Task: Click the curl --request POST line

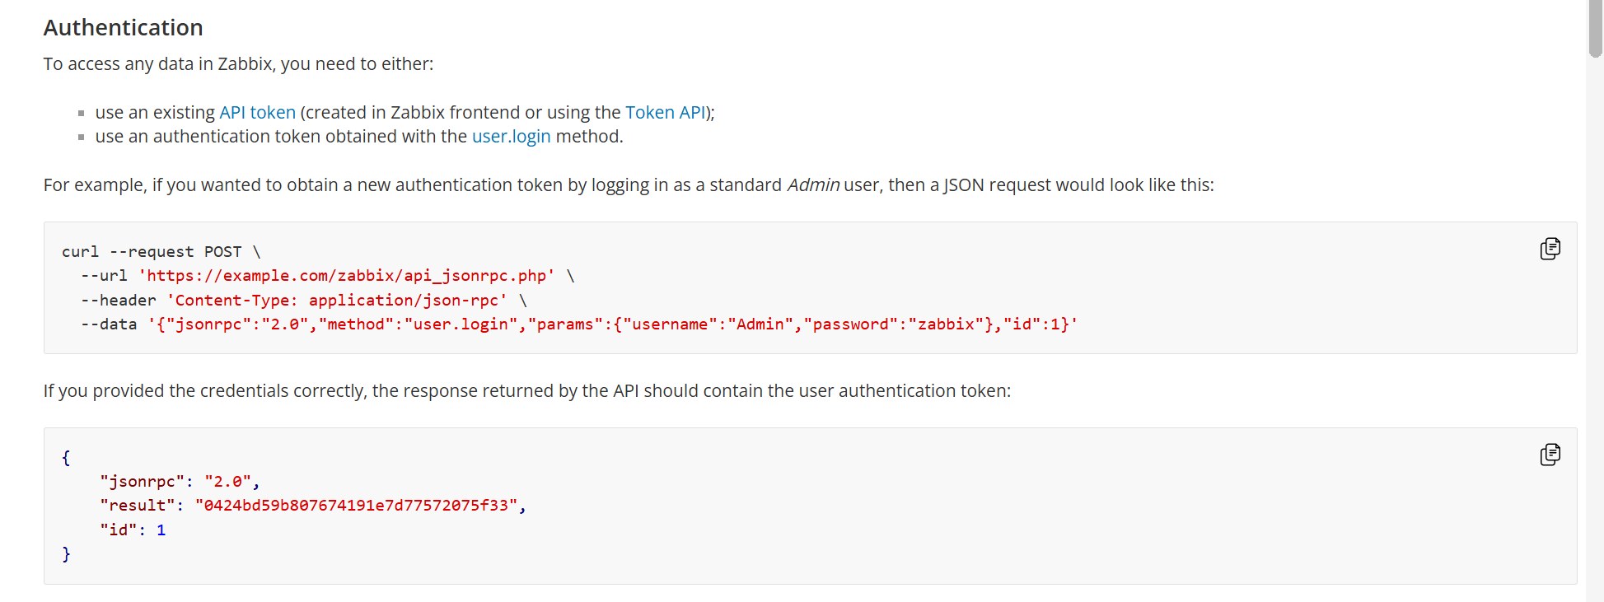Action: point(161,252)
